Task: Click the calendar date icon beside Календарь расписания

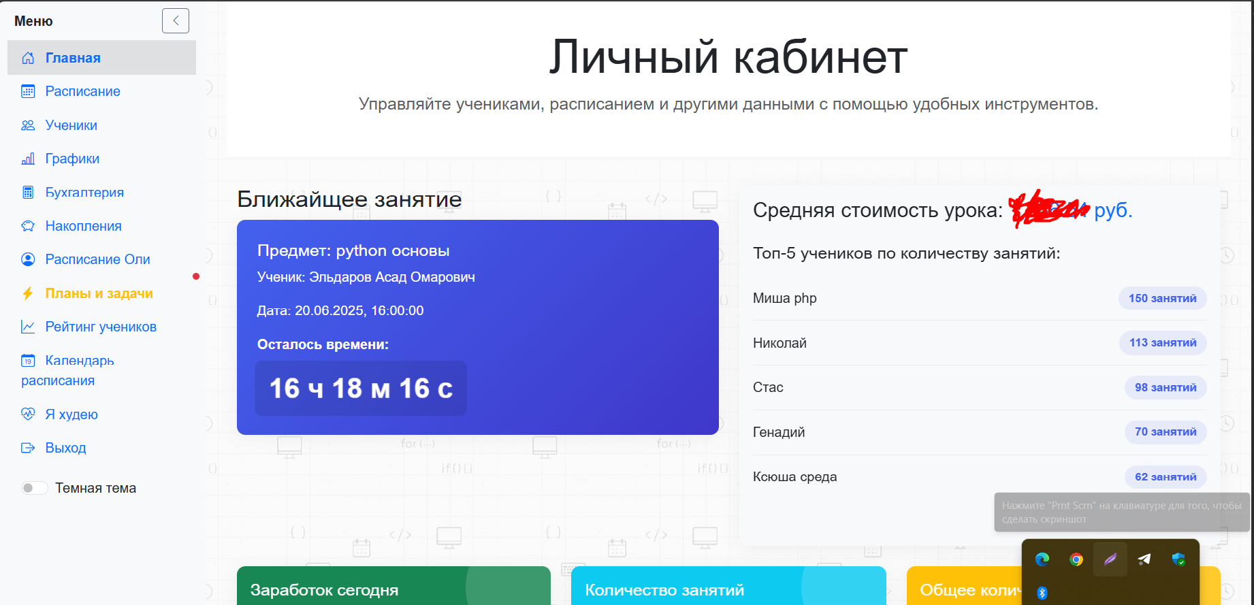Action: click(x=28, y=361)
